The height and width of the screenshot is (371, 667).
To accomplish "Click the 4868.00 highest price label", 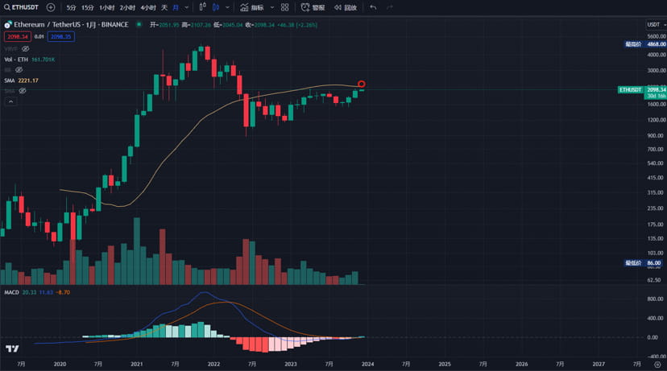I will 656,44.
